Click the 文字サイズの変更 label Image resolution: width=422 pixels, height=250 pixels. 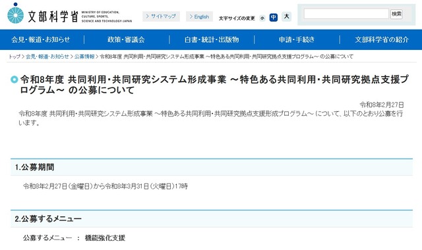pos(237,18)
